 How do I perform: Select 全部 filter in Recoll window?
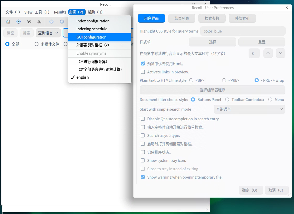coord(7,44)
